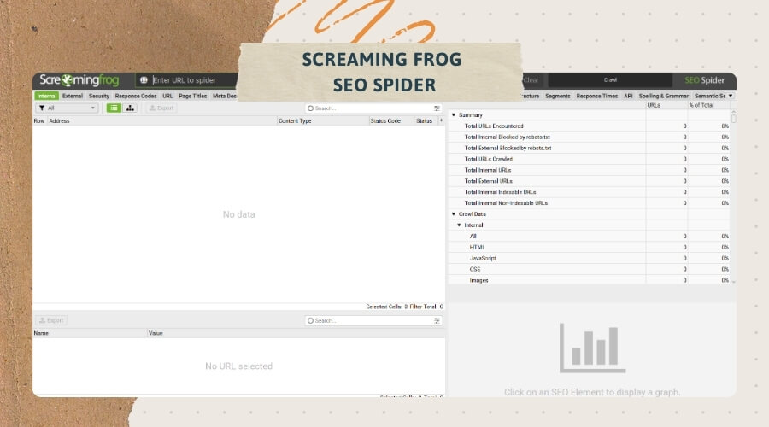
Task: Click the Name column header
Action: pos(90,333)
